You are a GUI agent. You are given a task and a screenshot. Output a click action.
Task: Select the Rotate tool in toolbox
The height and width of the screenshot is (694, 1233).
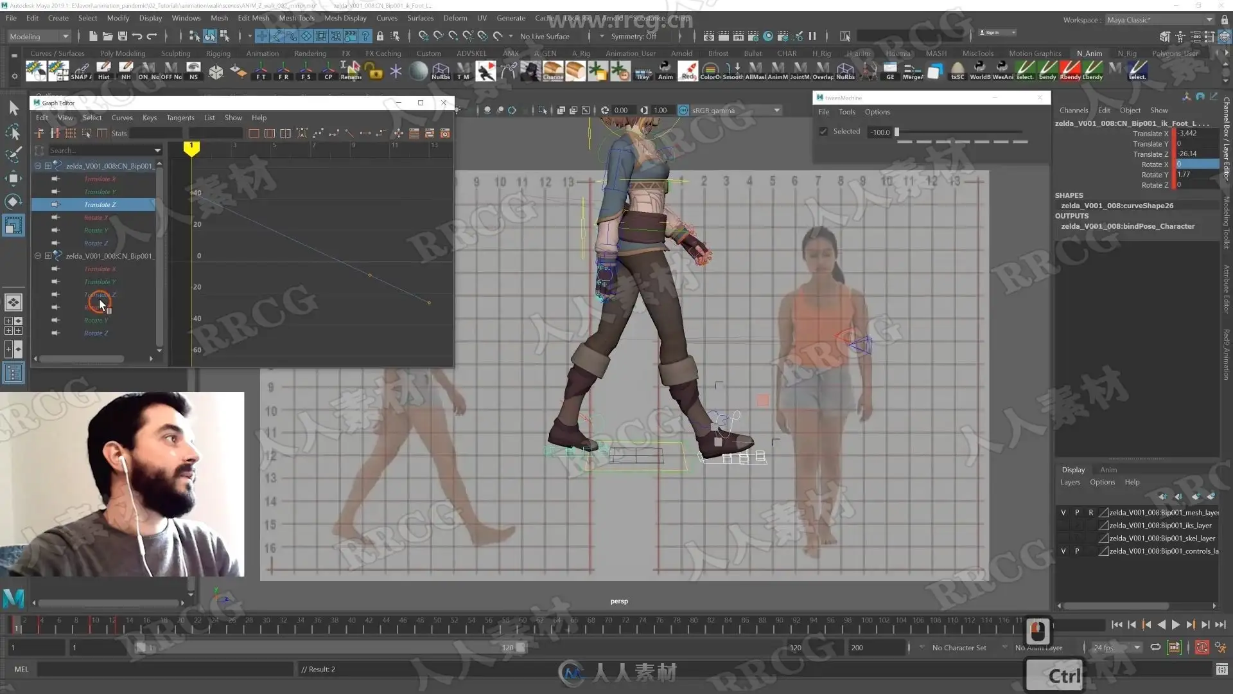(13, 202)
